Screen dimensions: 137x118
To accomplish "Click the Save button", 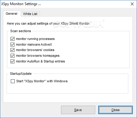I will [x=78, y=110].
